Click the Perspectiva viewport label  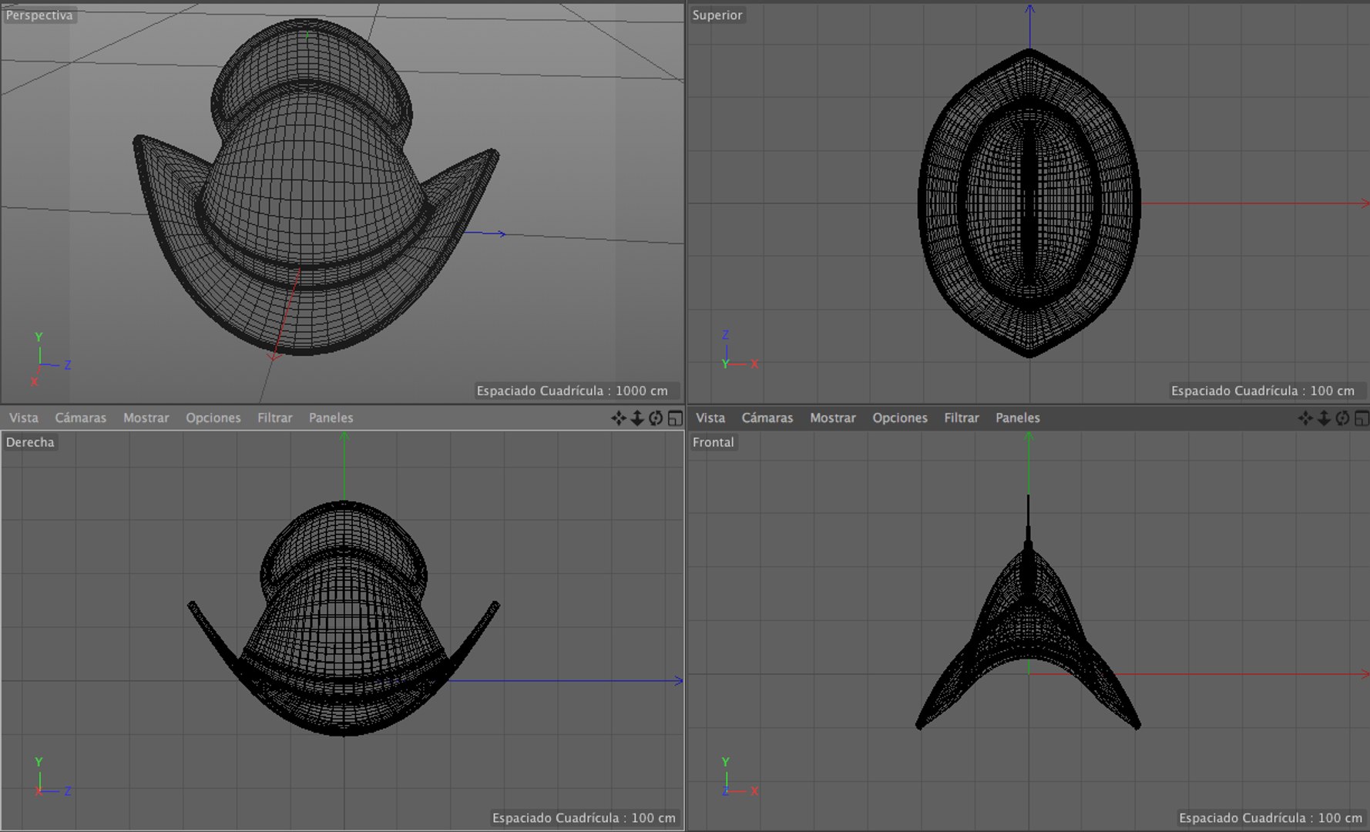39,15
